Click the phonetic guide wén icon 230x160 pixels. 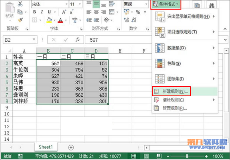click(x=75, y=20)
